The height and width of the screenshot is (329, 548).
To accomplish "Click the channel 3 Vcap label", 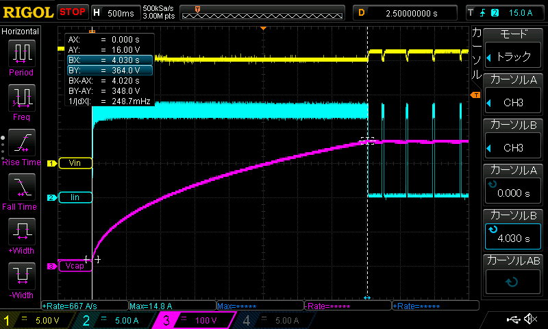I will (x=75, y=266).
